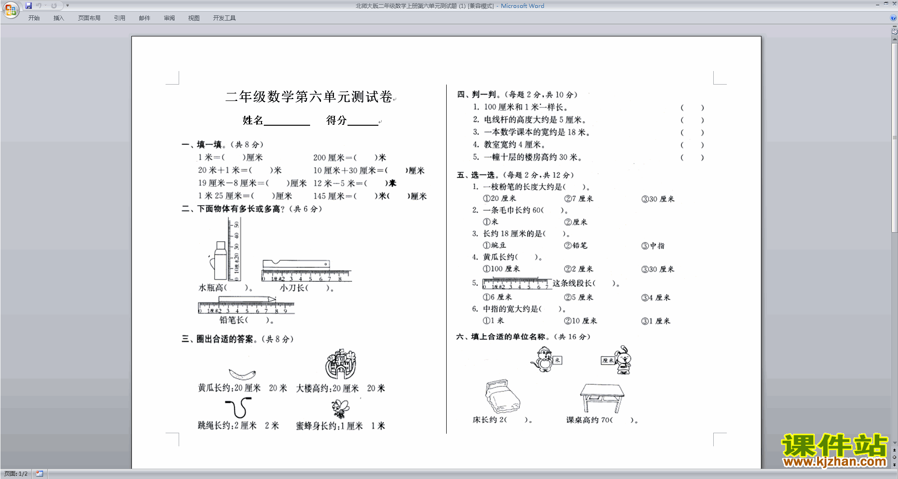
Task: Click text 水瓶高( )
Action: 226,288
